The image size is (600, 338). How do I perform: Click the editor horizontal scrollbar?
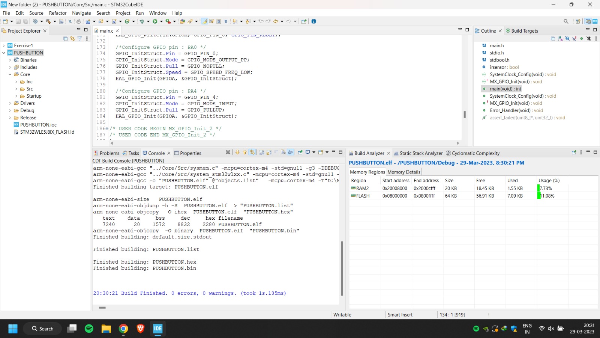284,143
